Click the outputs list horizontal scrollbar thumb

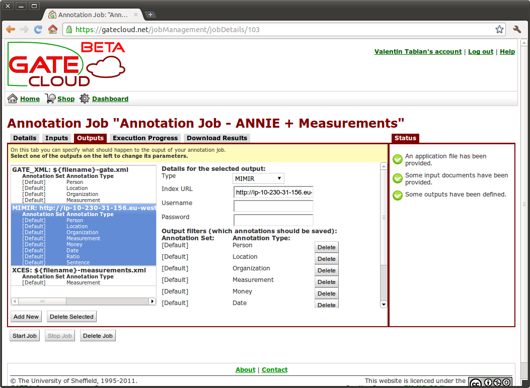point(43,301)
